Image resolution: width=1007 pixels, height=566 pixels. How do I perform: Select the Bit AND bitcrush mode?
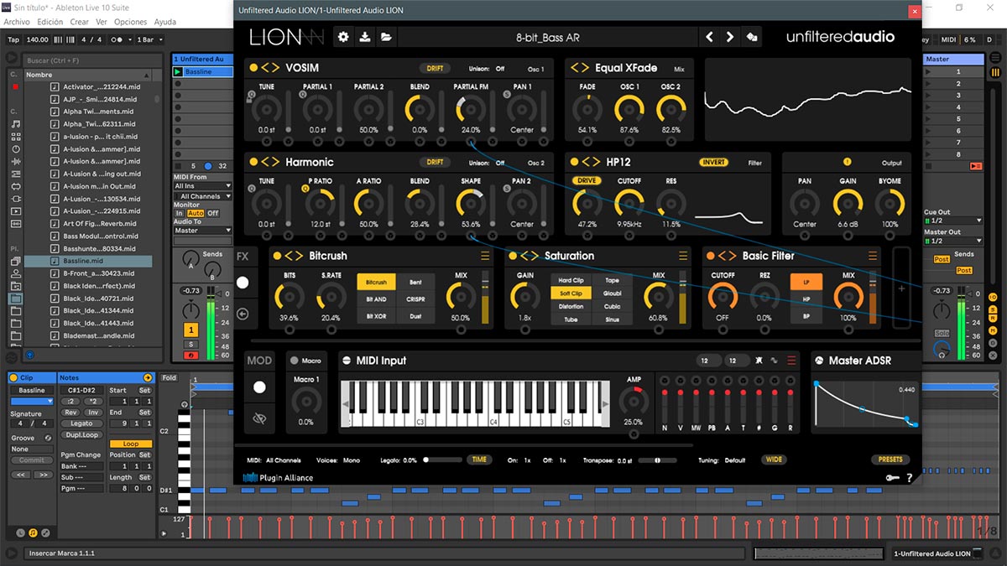376,299
